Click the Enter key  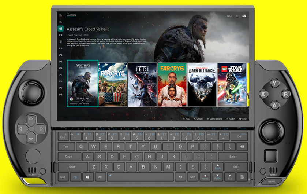(233, 157)
